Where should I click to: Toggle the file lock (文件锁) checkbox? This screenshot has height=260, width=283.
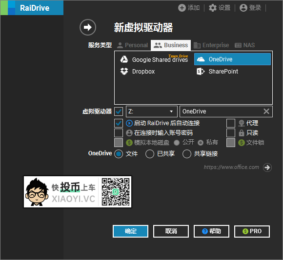click(231, 143)
